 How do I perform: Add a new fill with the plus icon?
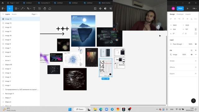pos(196,50)
